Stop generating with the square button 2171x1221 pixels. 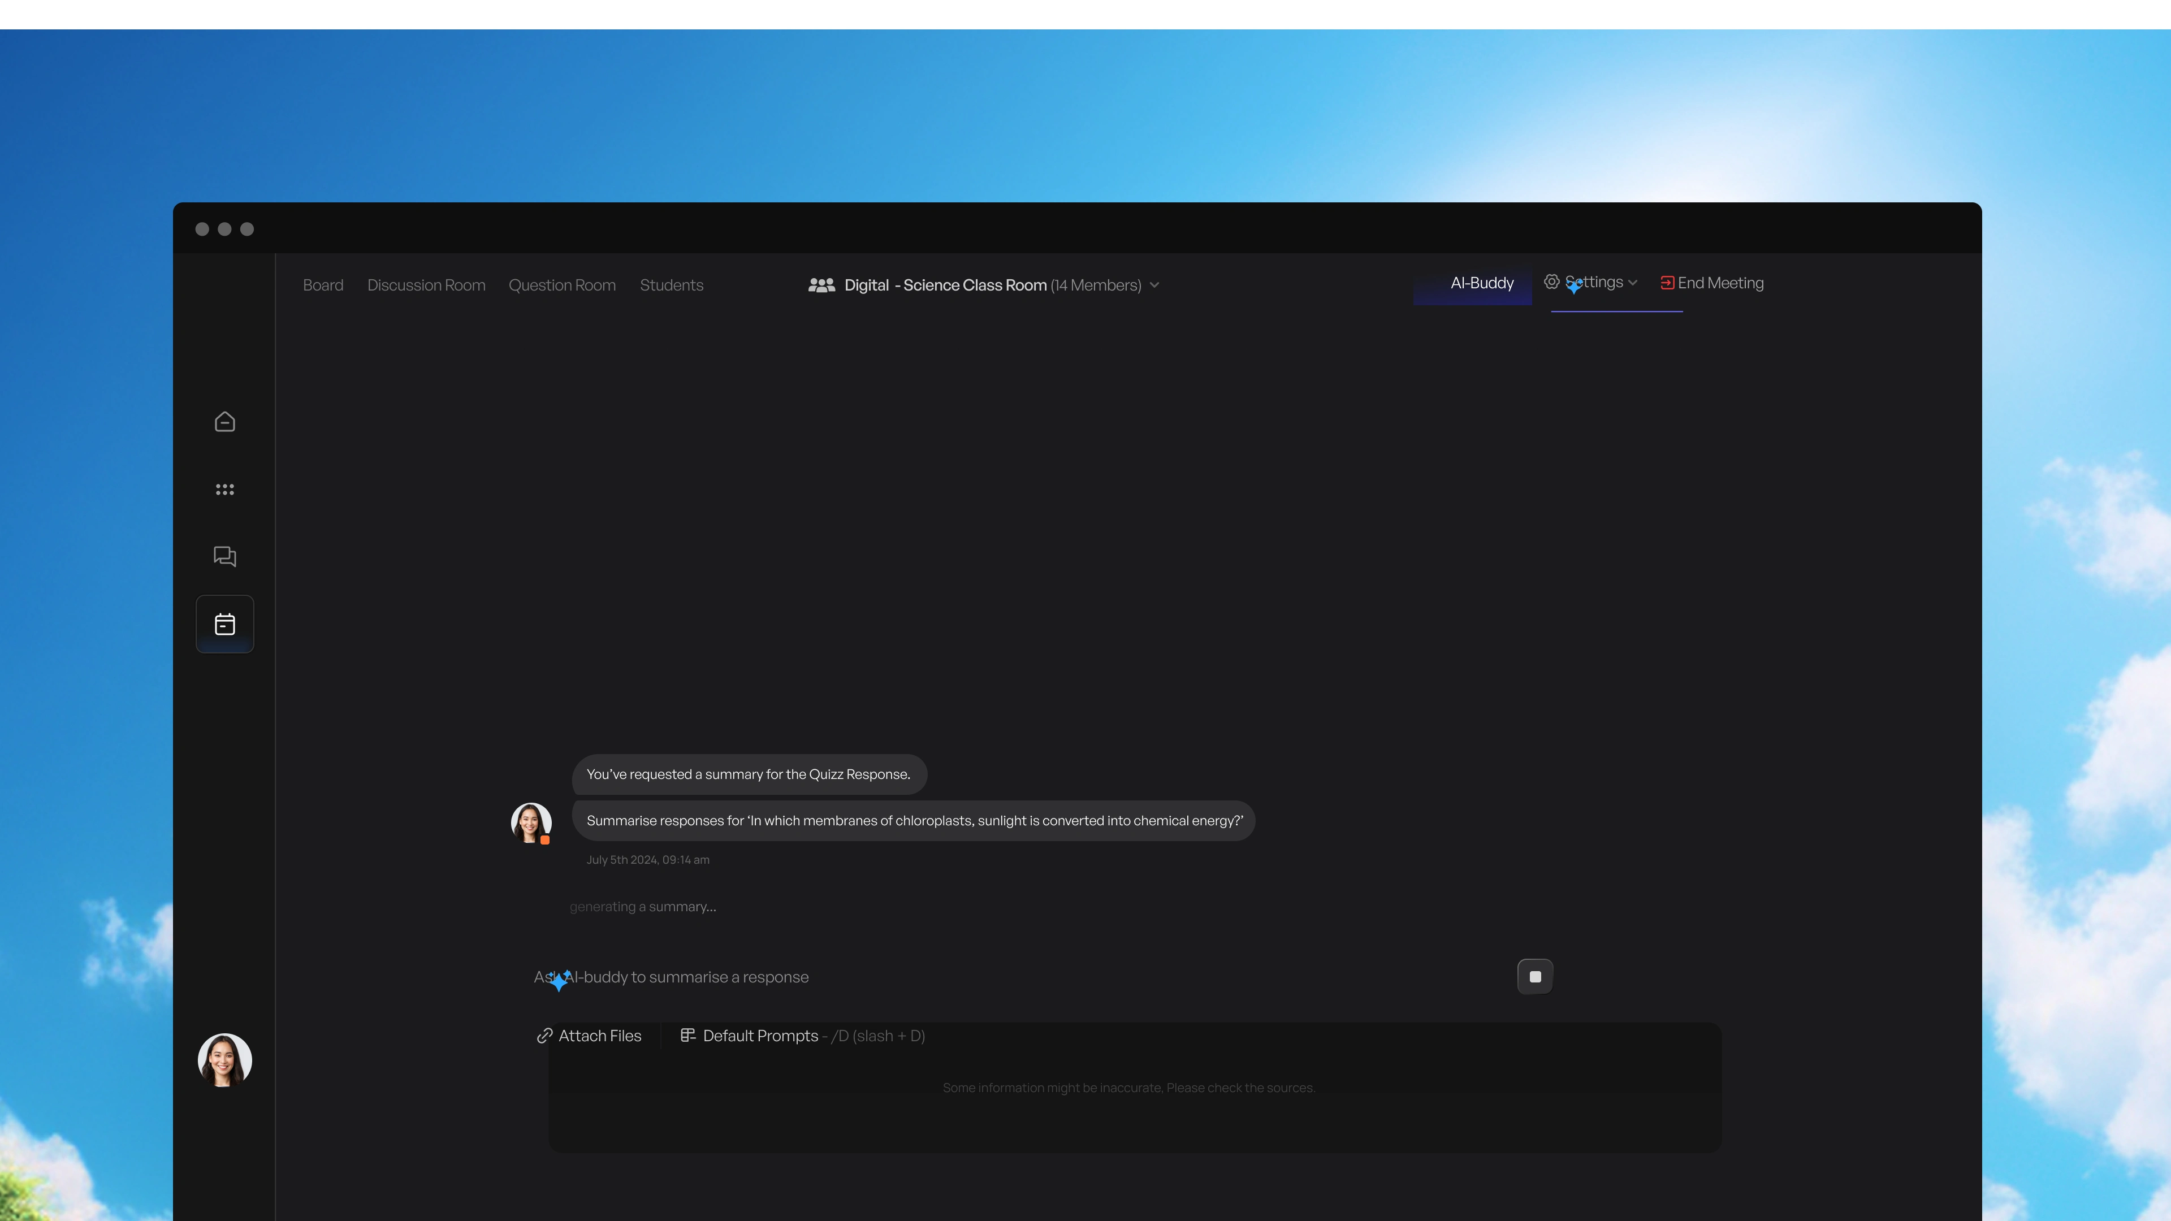click(x=1535, y=977)
